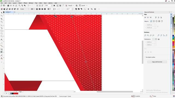Open the zoom level dropdown
The height and width of the screenshot is (98, 175).
[x=52, y=5]
